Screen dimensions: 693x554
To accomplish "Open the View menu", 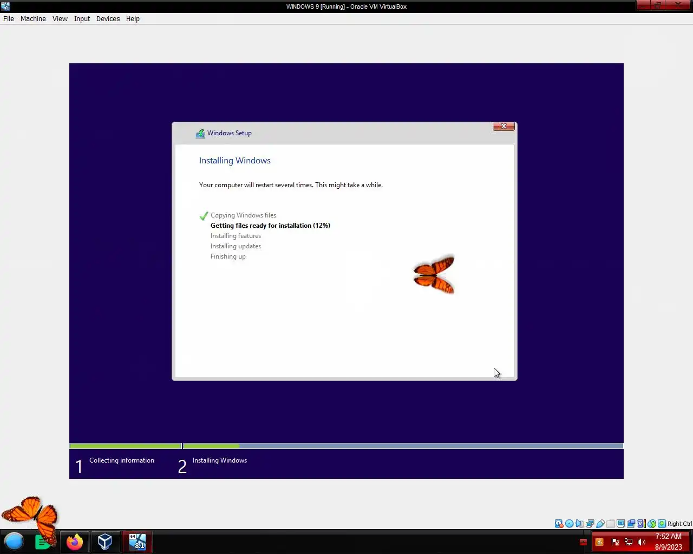I will pyautogui.click(x=60, y=18).
